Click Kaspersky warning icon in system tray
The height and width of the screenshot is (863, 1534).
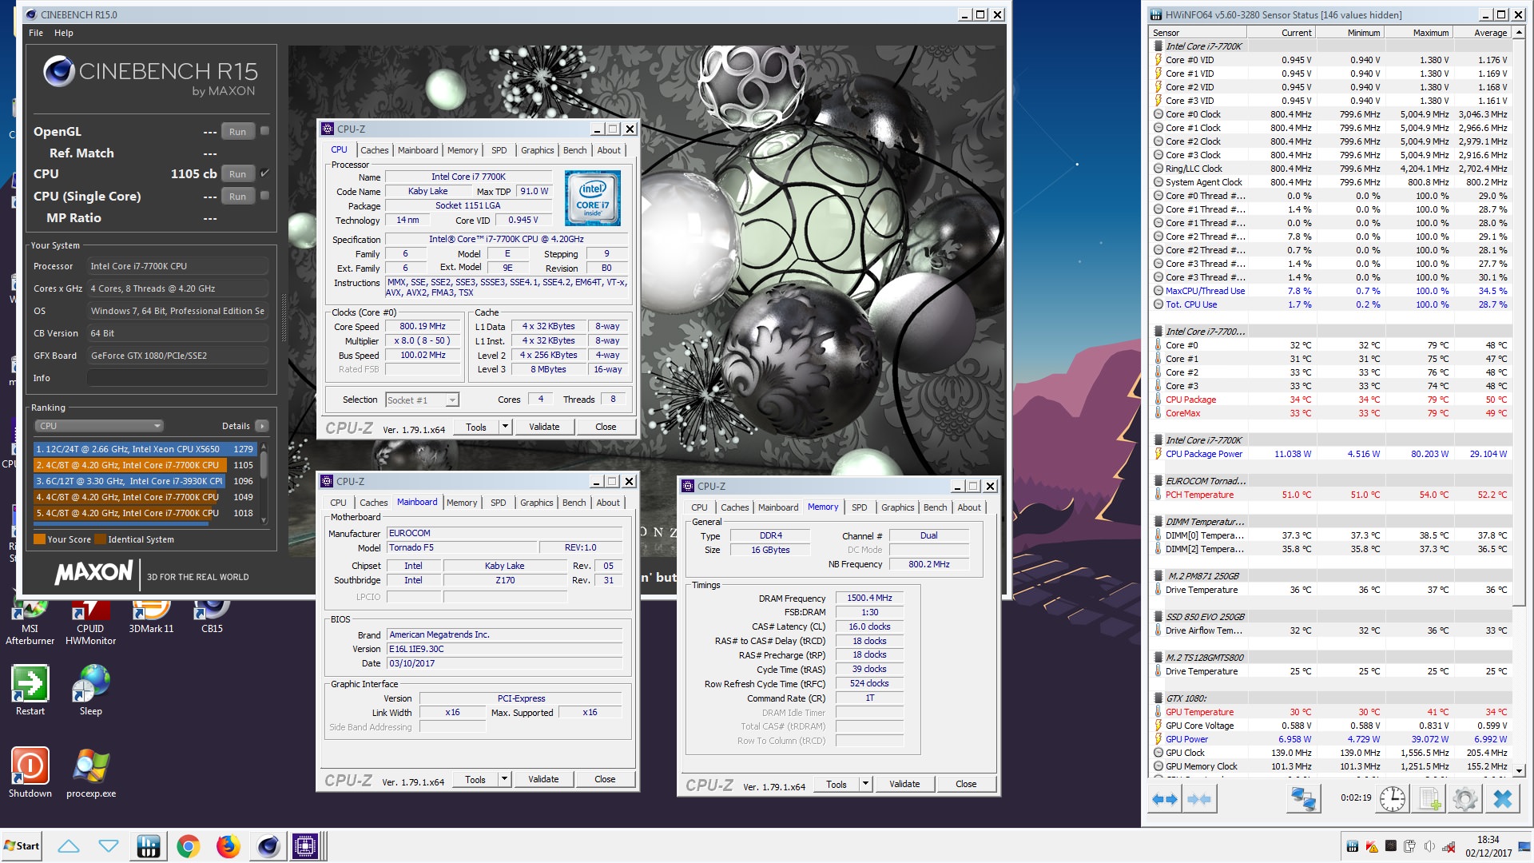1372,846
